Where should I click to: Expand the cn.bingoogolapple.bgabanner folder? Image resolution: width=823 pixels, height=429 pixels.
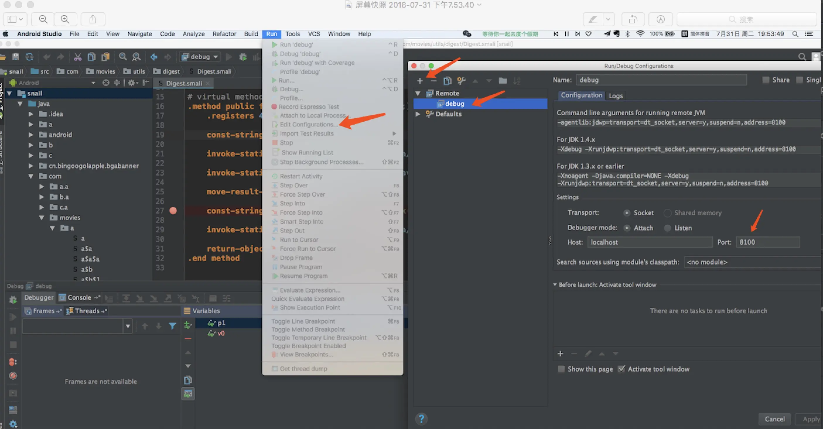click(x=31, y=166)
